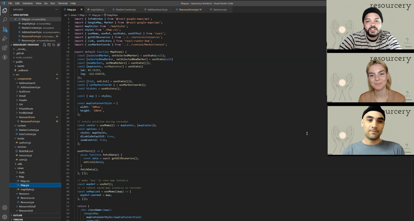Open the Search view in activity bar
The height and width of the screenshot is (221, 414).
pyautogui.click(x=5, y=20)
